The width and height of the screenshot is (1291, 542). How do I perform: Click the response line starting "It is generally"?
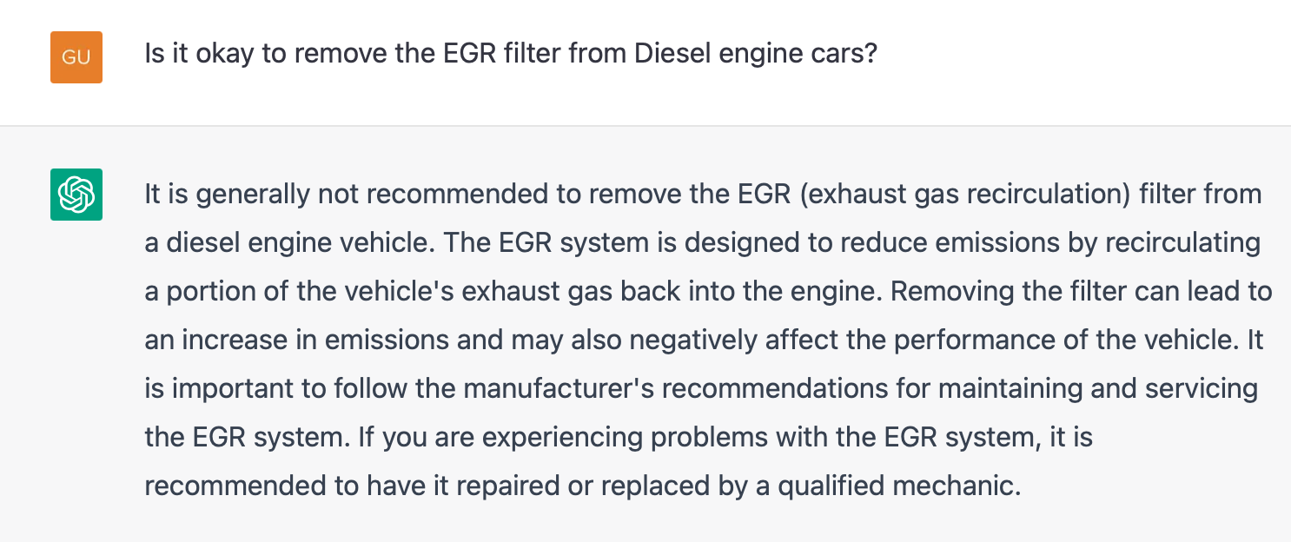point(702,194)
